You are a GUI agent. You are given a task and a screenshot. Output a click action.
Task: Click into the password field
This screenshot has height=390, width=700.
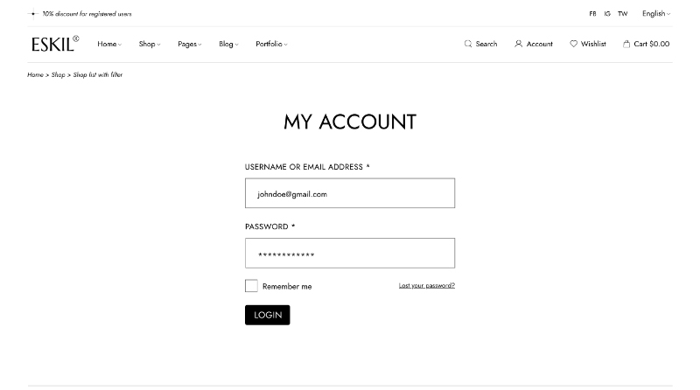350,254
